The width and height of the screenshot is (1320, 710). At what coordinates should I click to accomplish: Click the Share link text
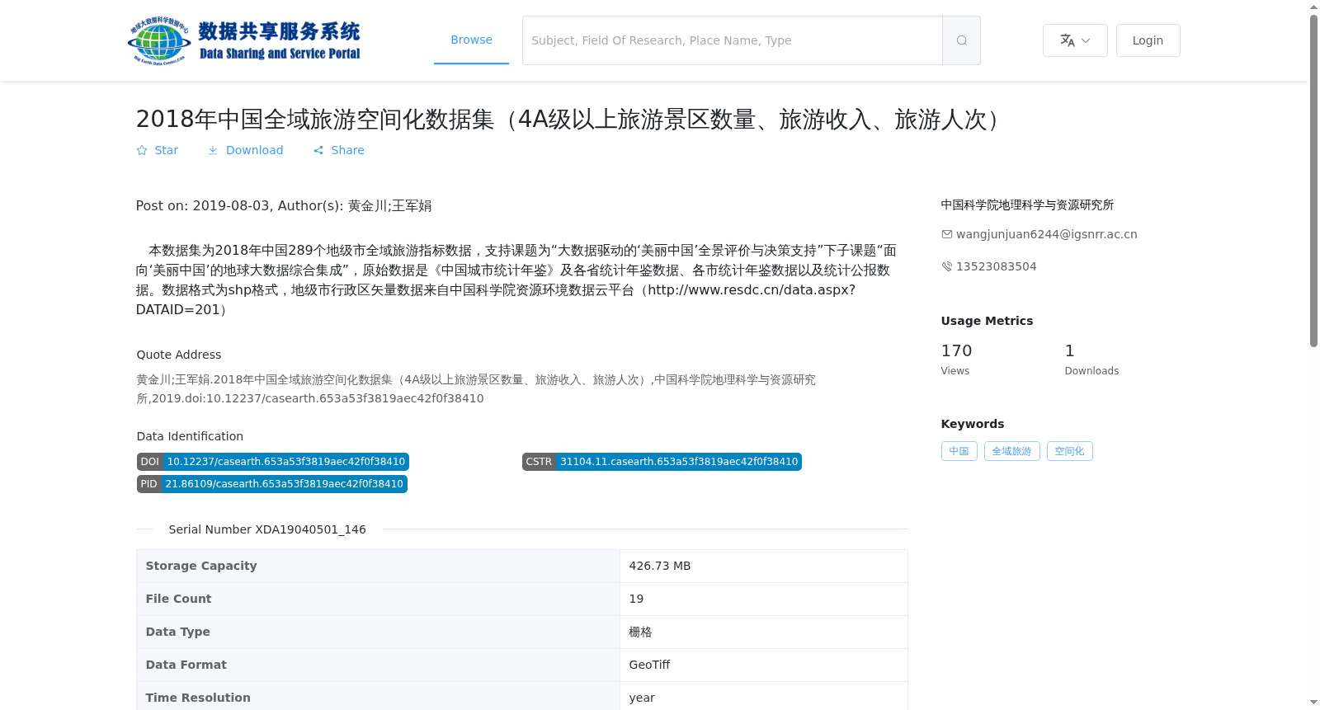[x=347, y=150]
